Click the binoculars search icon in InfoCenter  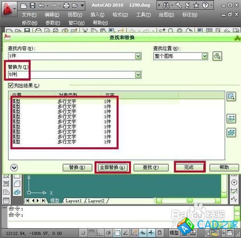pyautogui.click(x=166, y=6)
